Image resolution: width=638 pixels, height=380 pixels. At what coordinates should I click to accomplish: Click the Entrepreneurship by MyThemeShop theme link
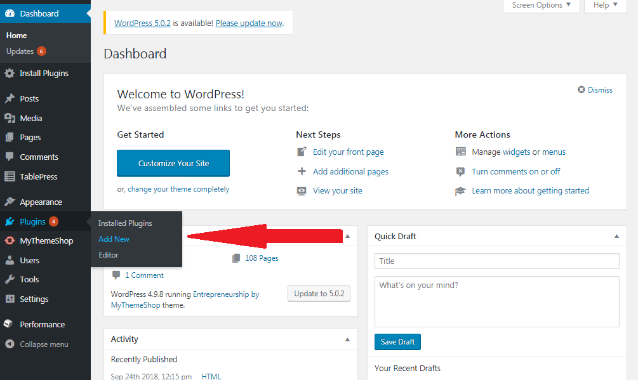(x=185, y=299)
